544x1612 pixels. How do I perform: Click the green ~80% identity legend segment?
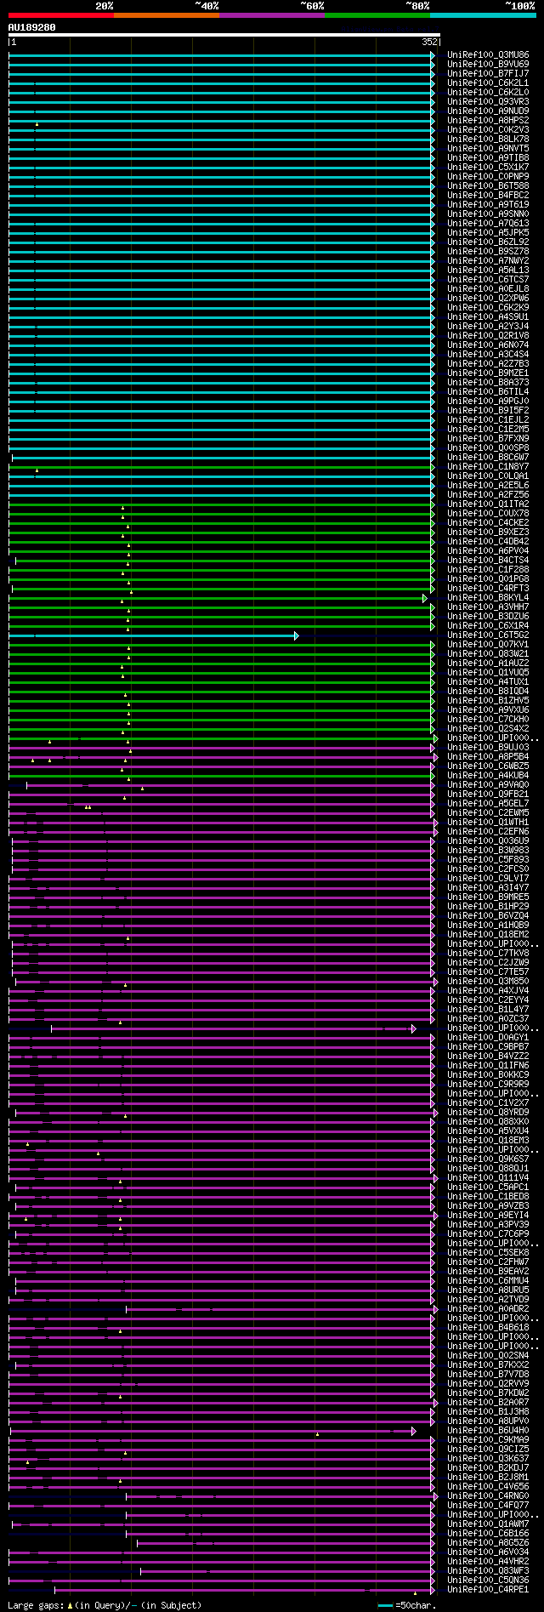[x=377, y=15]
